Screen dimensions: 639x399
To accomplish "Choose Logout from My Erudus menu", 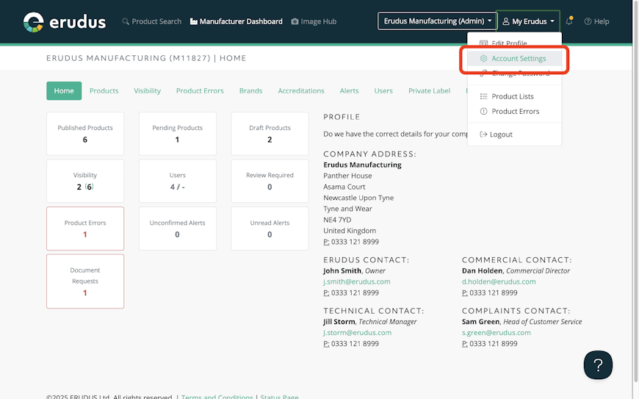I will click(x=514, y=134).
